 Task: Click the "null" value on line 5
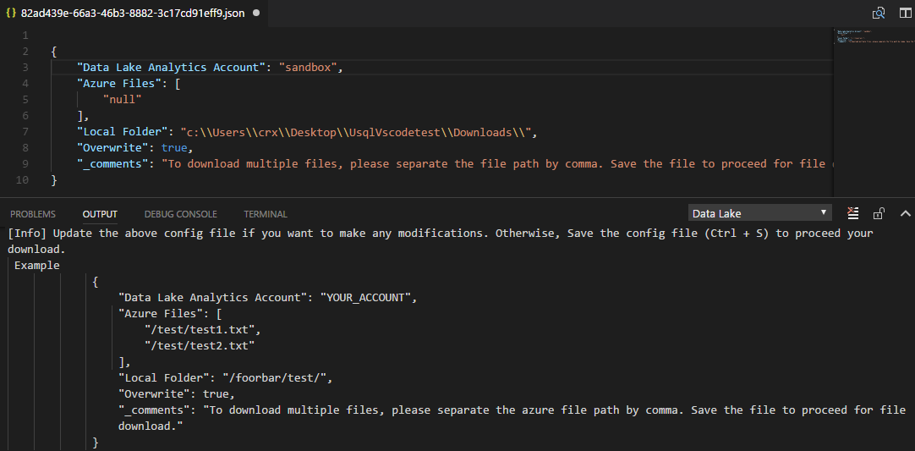123,99
